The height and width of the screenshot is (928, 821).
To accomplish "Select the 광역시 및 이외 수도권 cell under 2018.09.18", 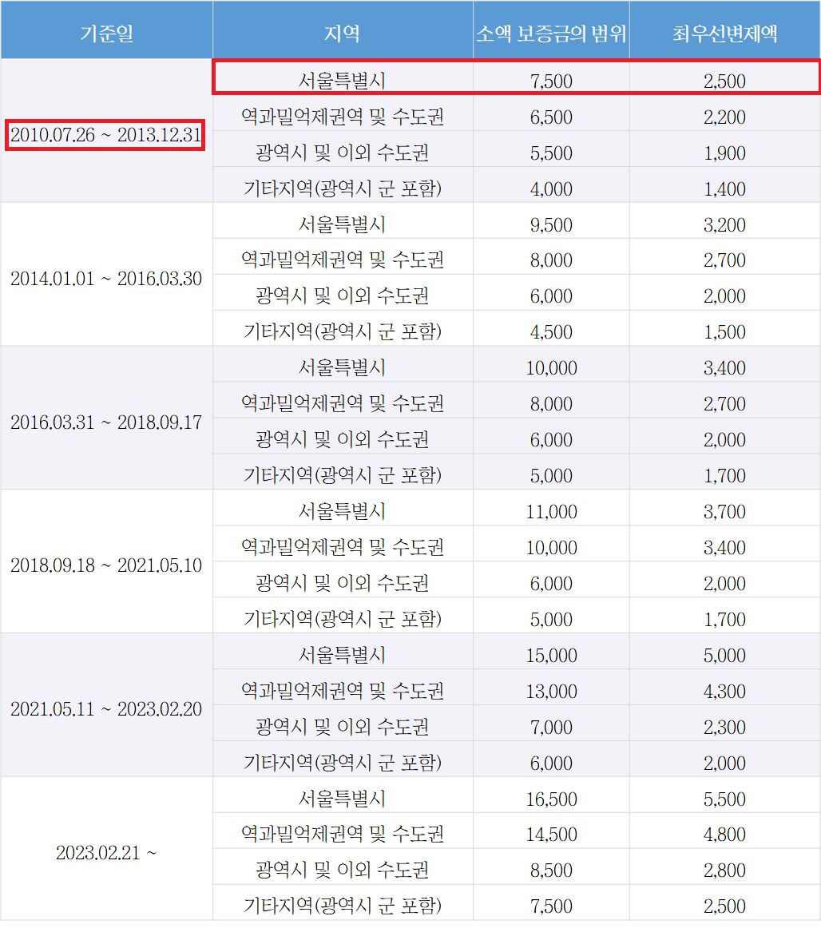I will 342,580.
